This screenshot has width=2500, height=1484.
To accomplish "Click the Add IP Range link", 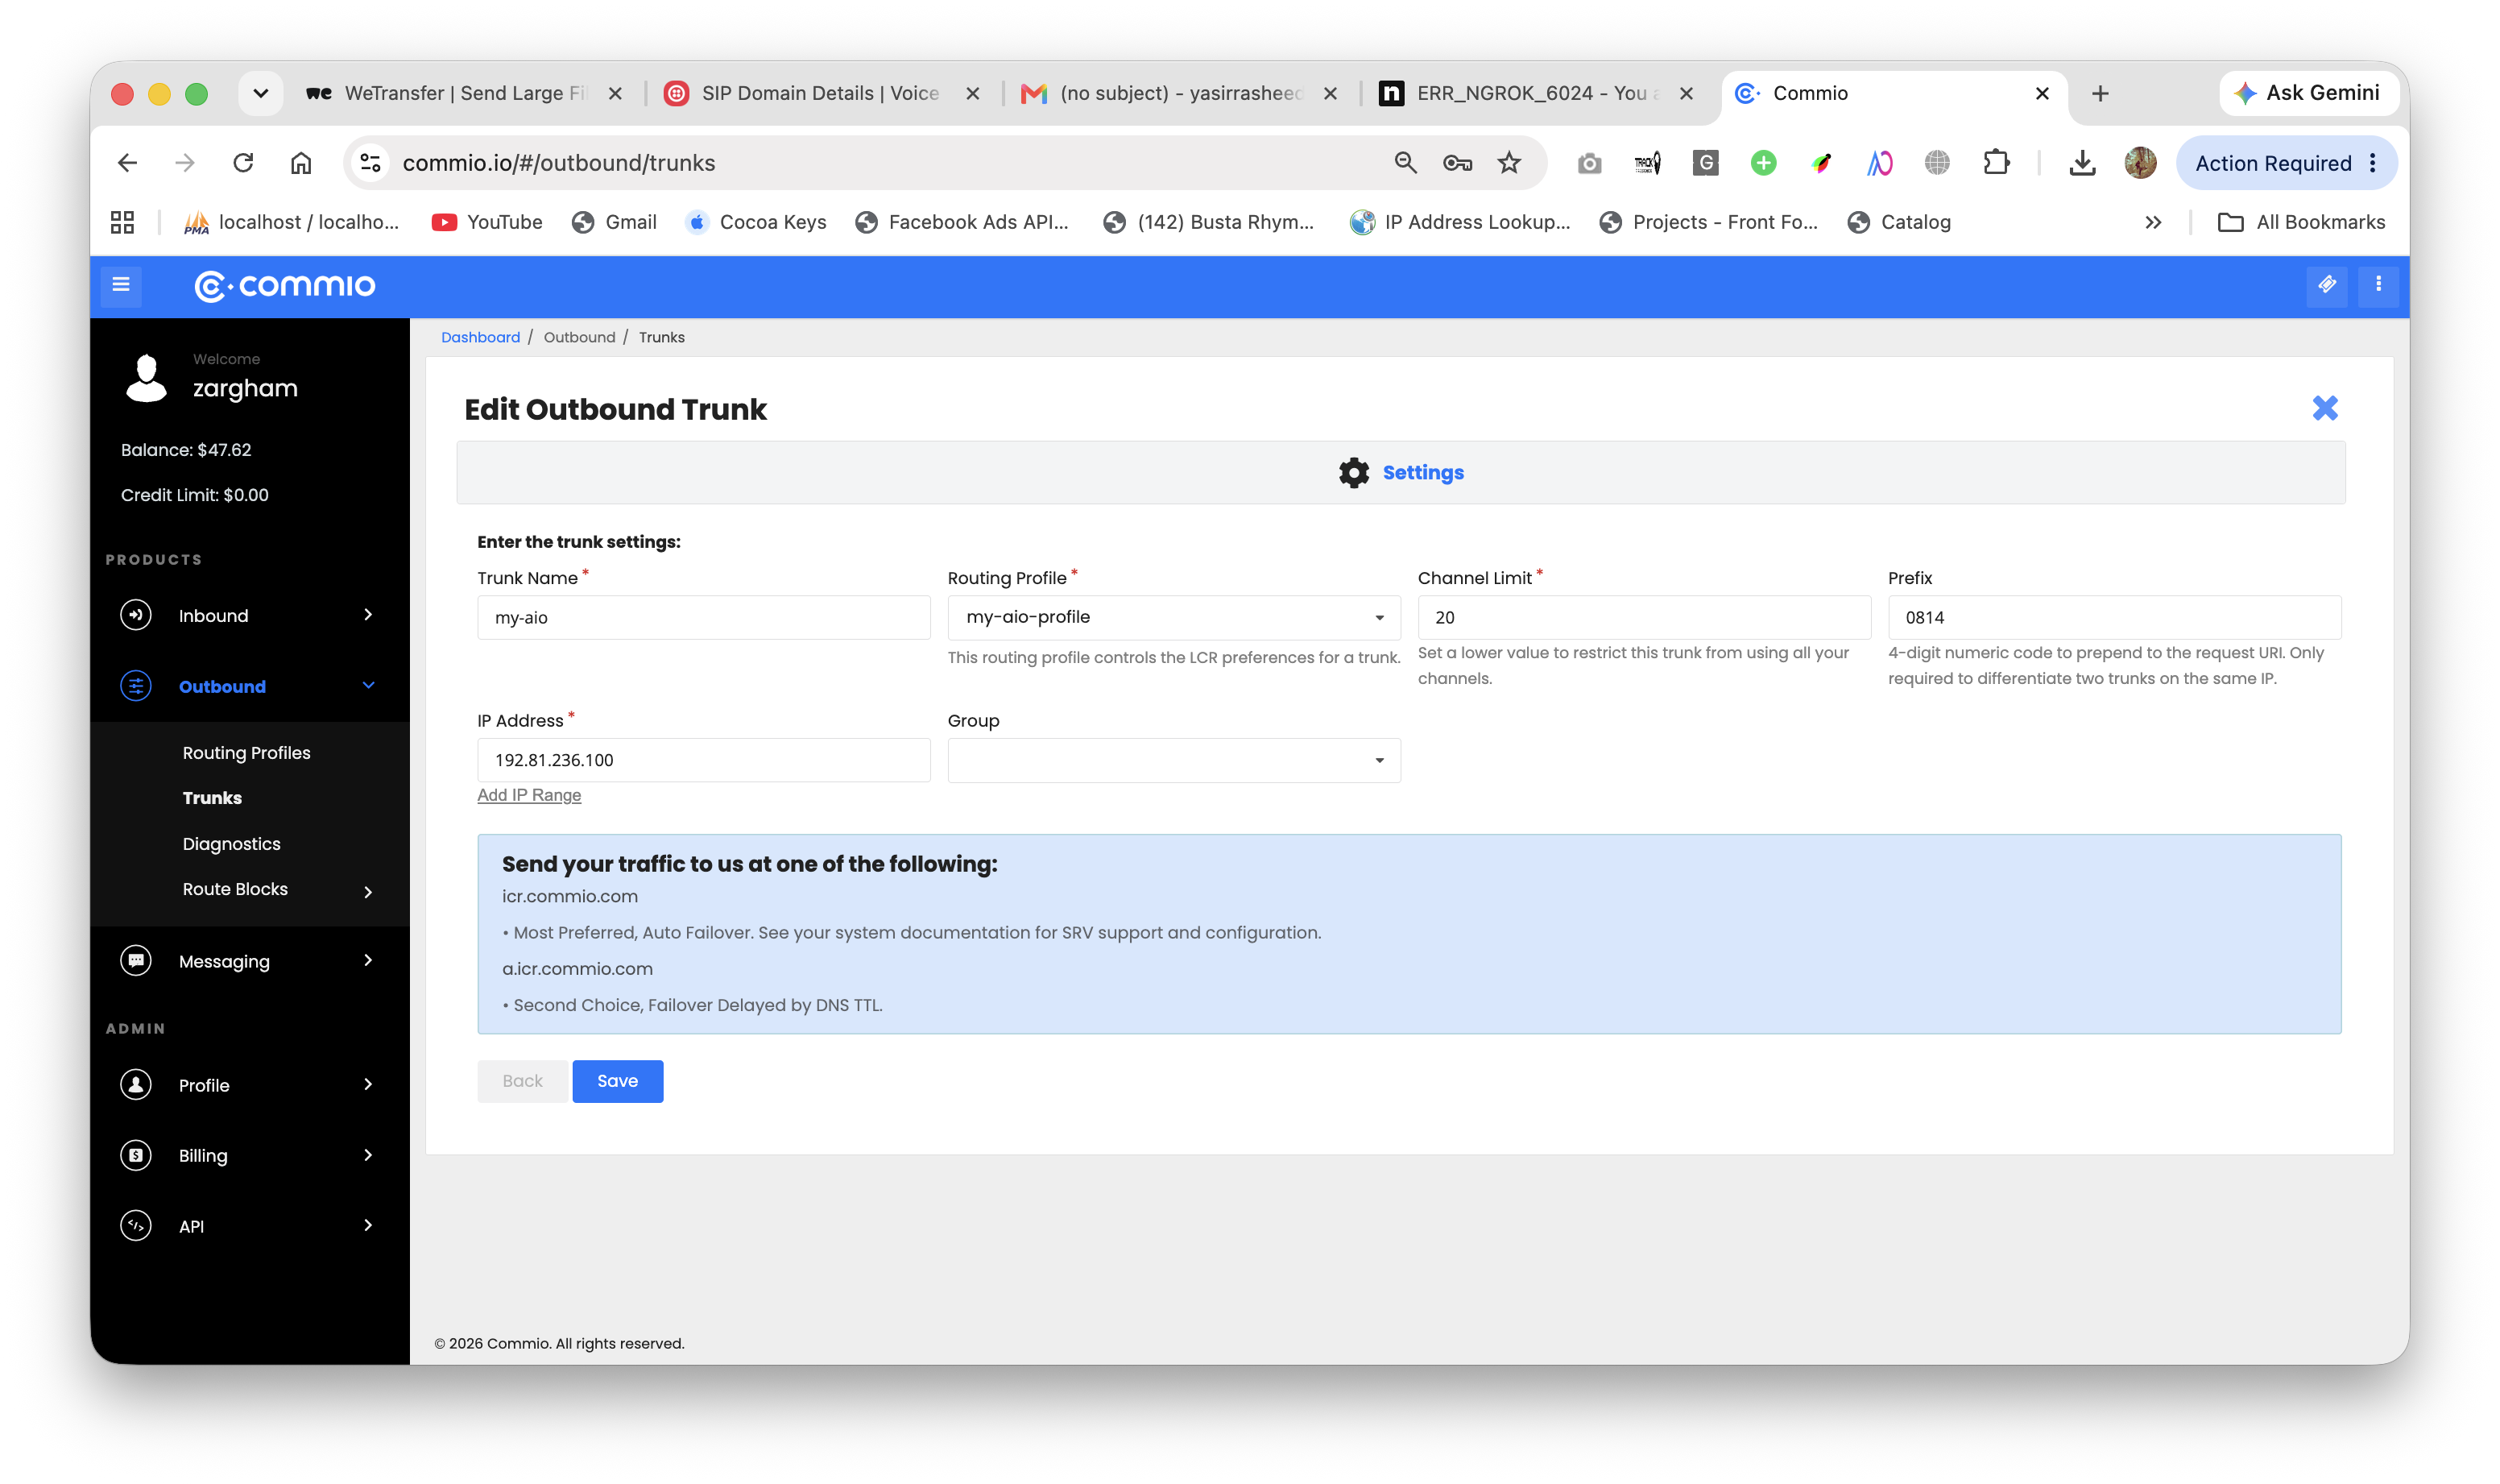I will coord(529,794).
